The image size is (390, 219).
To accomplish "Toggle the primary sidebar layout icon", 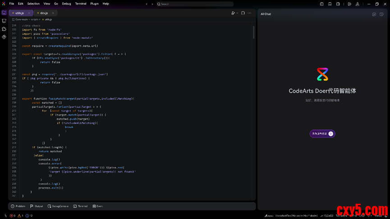I will (322, 4).
